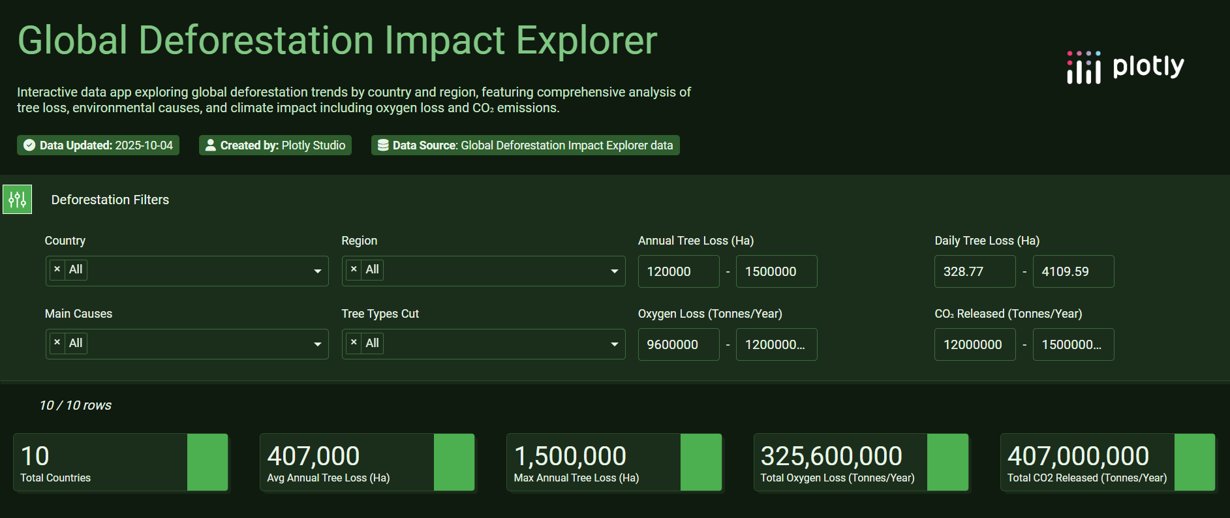Remove the All tag in Country filter

[57, 269]
